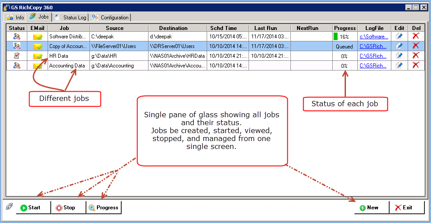431x223 pixels.
Task: Delete the HR Data job
Action: 416,55
